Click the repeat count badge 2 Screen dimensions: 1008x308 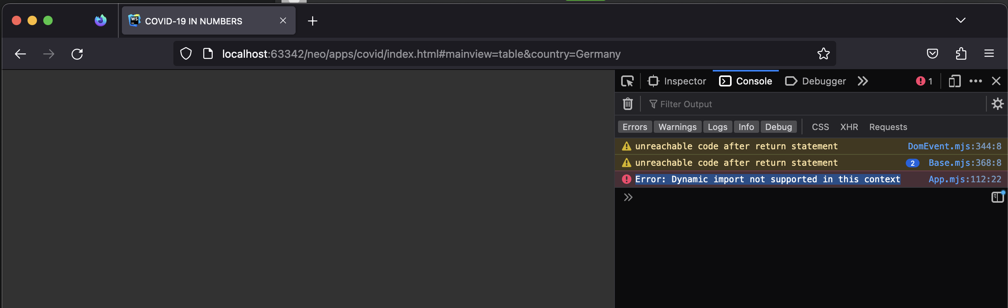click(x=912, y=163)
